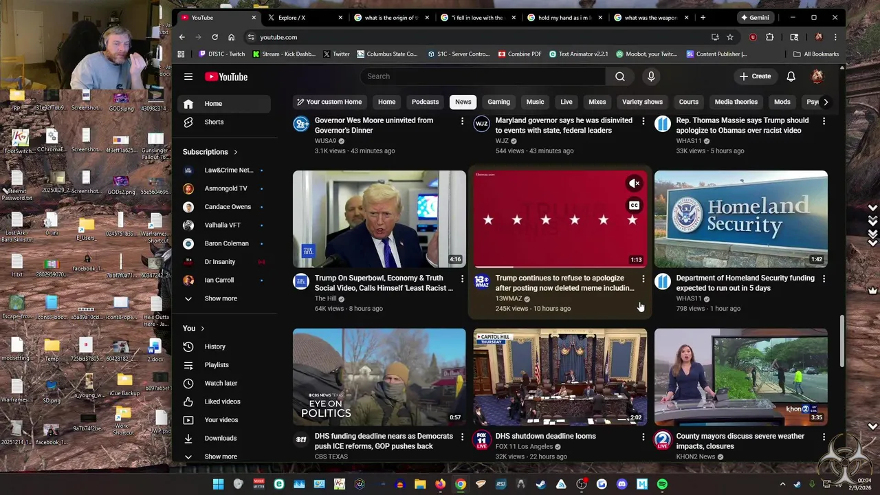Open The Hill channel avatar

pyautogui.click(x=301, y=280)
